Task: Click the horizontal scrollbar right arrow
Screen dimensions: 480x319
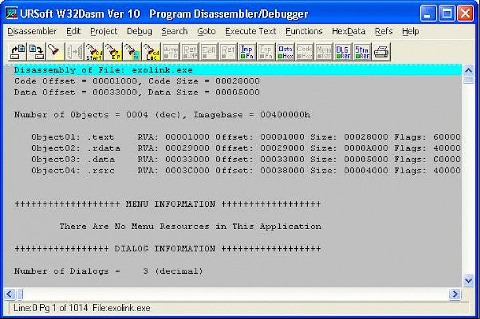Action: pos(455,294)
